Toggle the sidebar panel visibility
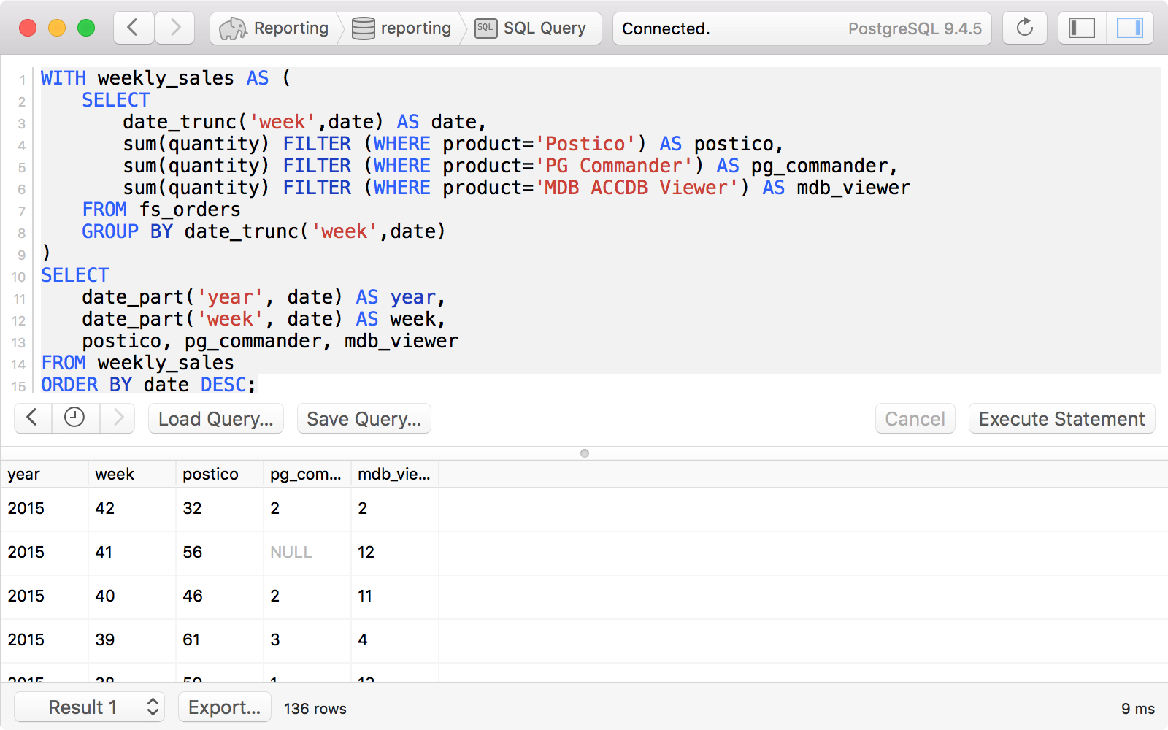This screenshot has width=1168, height=730. coord(1081,28)
